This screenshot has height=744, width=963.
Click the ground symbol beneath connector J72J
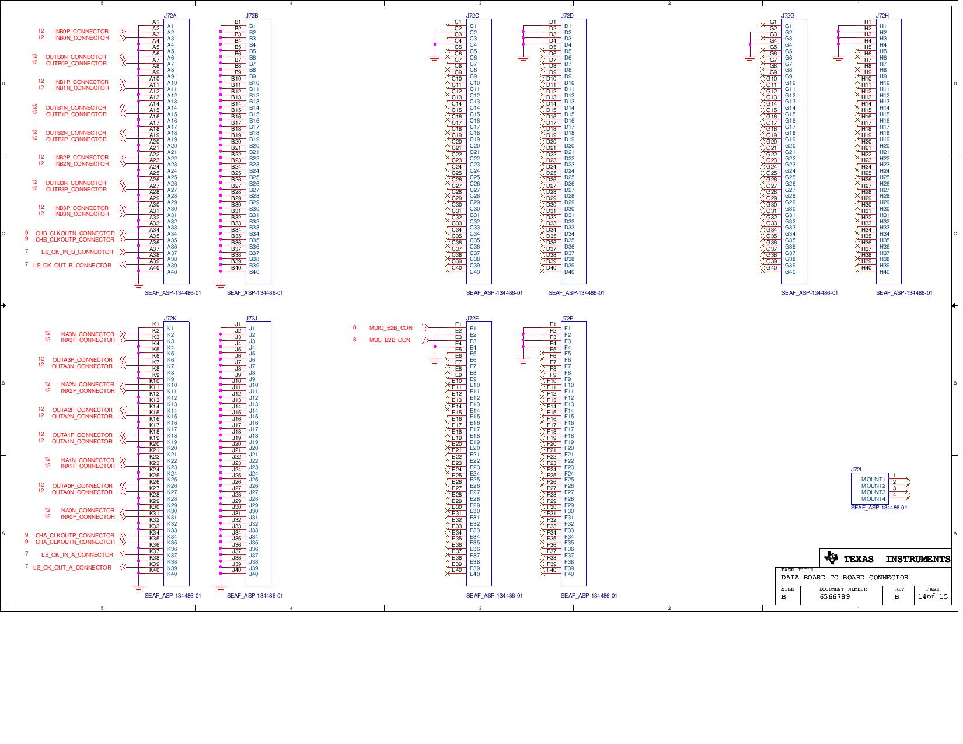(220, 588)
